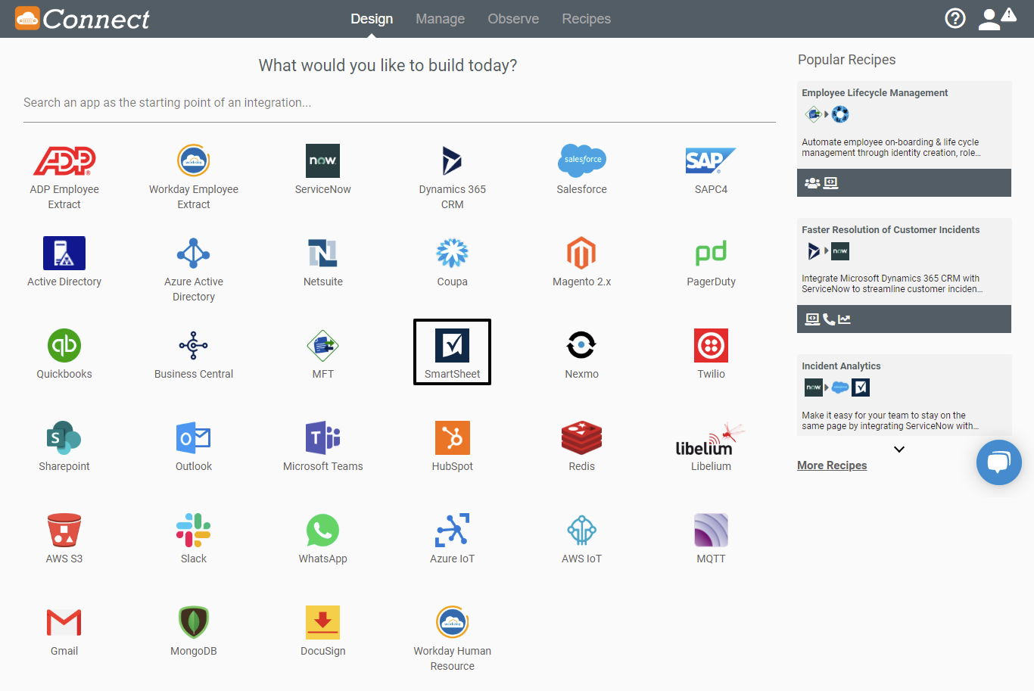
Task: Select the AWS S3 bucket icon
Action: 64,530
